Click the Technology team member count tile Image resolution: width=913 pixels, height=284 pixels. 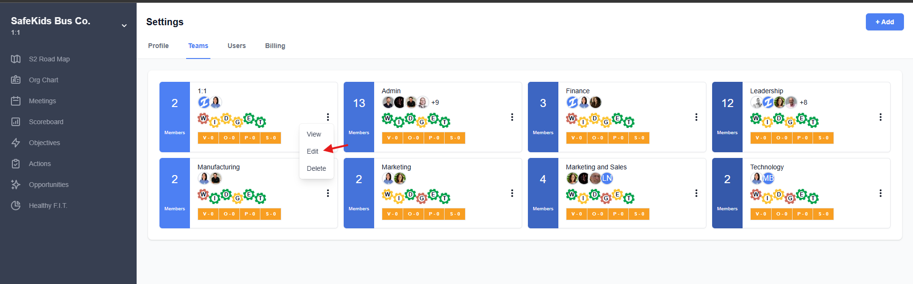pyautogui.click(x=727, y=193)
